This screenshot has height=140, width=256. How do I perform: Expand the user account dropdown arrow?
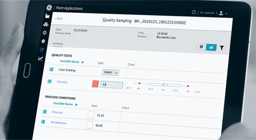point(226,13)
